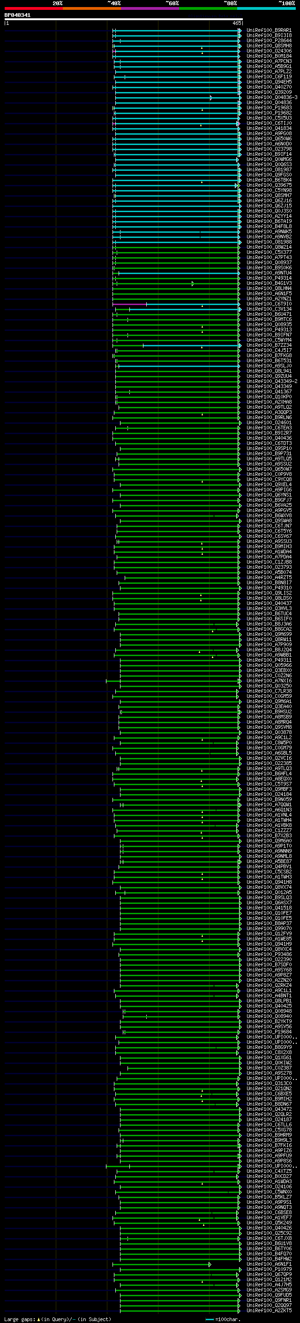The width and height of the screenshot is (300, 1323).
Task: Open hit UniRef100_P10979
Action: pos(269,1269)
